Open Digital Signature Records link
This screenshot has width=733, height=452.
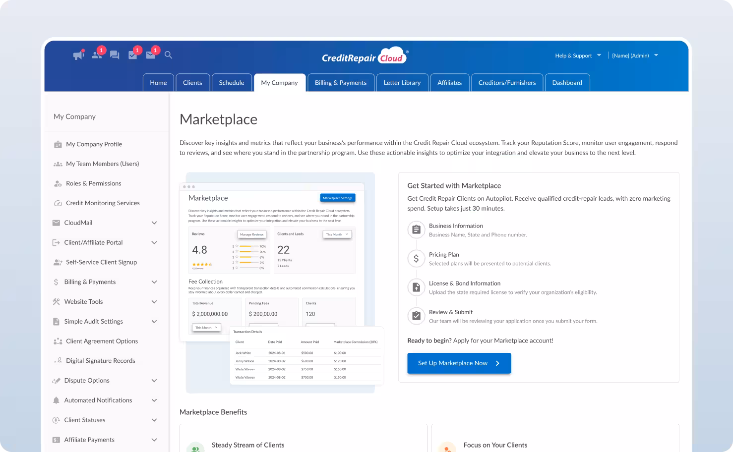coord(101,361)
